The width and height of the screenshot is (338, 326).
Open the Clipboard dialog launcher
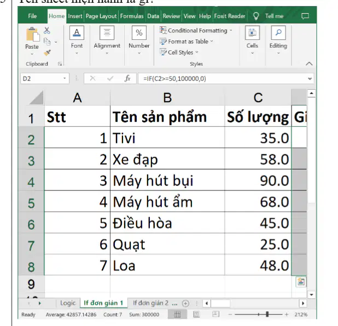[x=60, y=64]
